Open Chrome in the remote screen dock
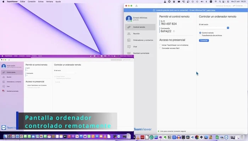248x141 pixels. [21, 136]
